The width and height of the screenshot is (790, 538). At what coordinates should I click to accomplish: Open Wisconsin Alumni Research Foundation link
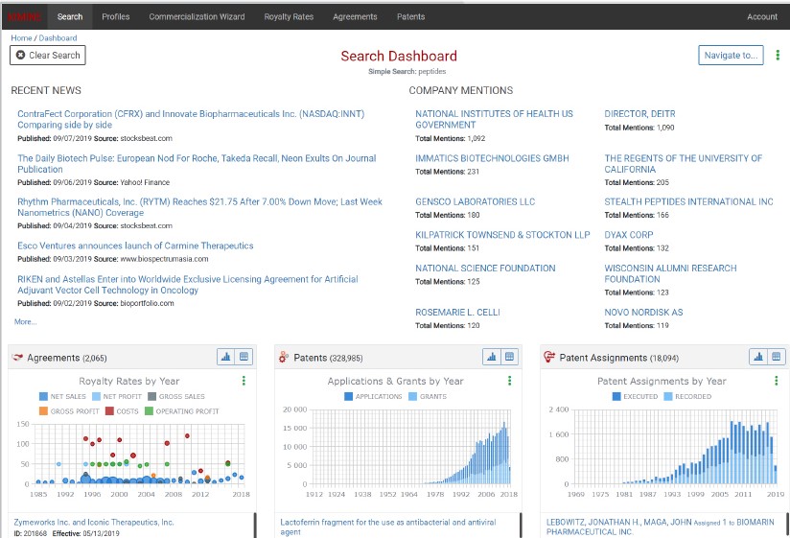(670, 273)
